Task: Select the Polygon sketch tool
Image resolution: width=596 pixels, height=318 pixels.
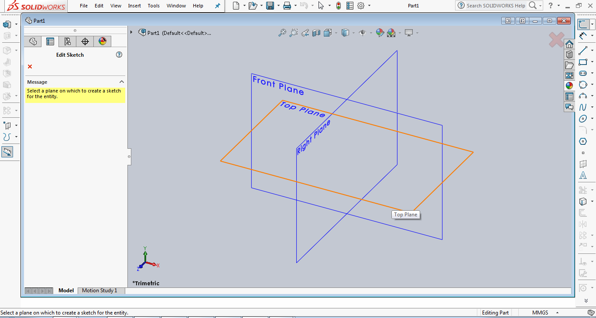Action: click(583, 141)
